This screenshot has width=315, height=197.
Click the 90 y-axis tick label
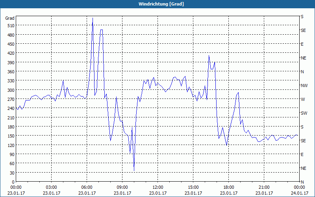12,154
